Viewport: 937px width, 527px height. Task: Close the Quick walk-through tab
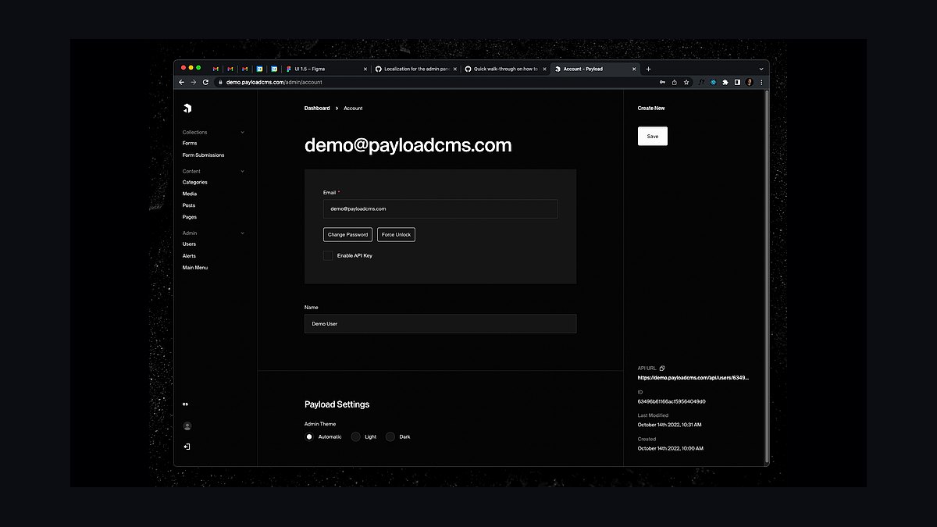pyautogui.click(x=543, y=69)
